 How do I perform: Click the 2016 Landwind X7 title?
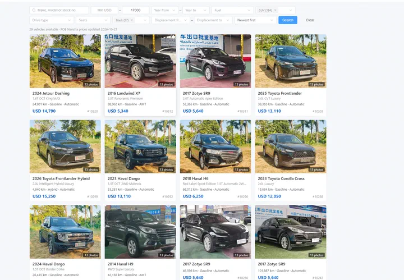click(x=123, y=93)
